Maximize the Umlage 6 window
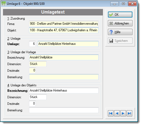Screen dimensions: 142x126 point(123,4)
